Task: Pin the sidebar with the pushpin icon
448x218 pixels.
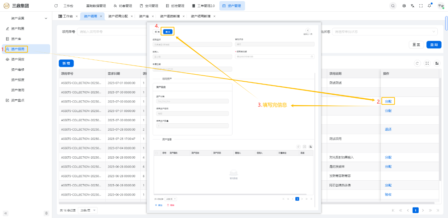Action: pos(46,213)
